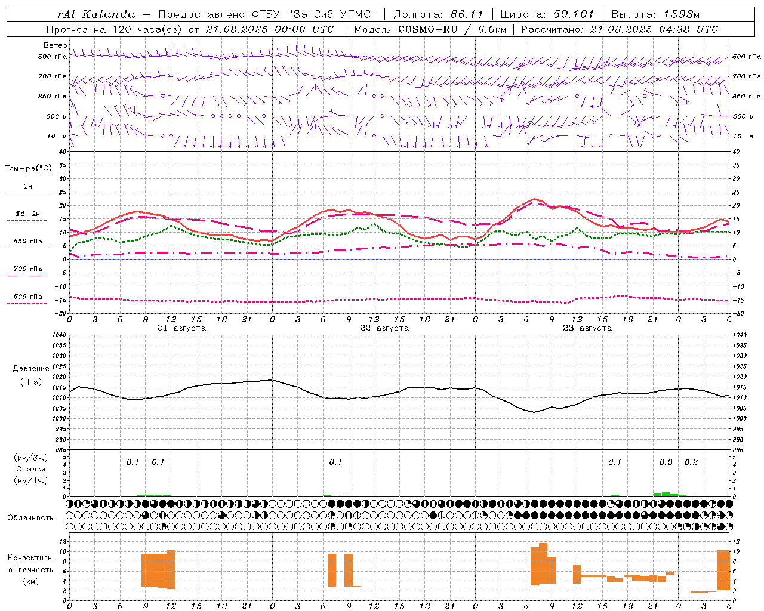764x611 pixels.
Task: Click the (гПа) unit under Давление
Action: (x=31, y=382)
